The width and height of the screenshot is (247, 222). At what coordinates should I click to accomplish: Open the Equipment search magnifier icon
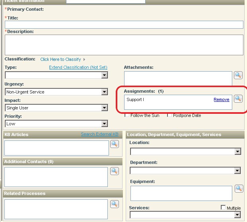pos(239,189)
